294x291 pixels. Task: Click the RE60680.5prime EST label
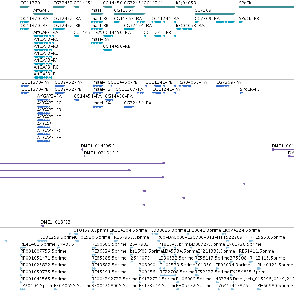click(x=109, y=244)
